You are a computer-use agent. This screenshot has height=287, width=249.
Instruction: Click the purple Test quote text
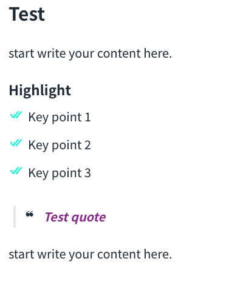75,217
